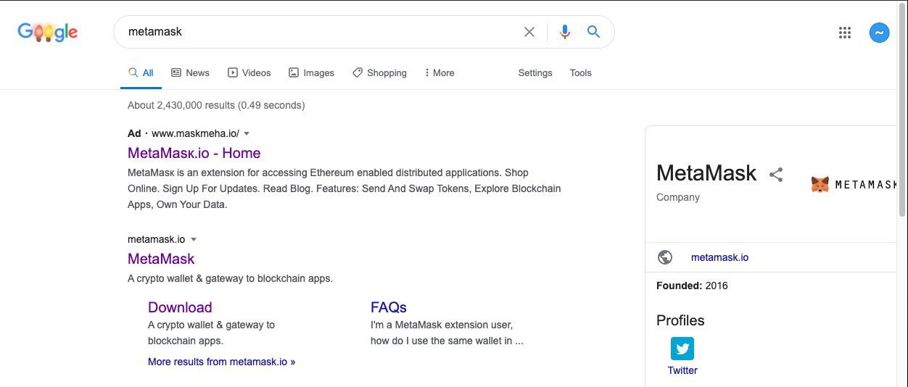
Task: Click the results count text
Action: (x=216, y=105)
